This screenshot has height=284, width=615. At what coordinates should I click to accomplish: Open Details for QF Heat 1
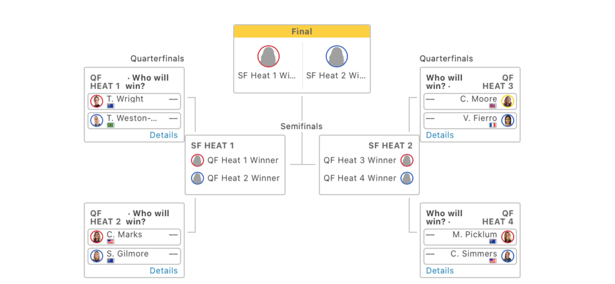163,135
